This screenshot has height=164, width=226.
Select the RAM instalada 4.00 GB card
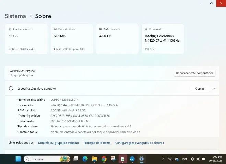tap(117, 39)
